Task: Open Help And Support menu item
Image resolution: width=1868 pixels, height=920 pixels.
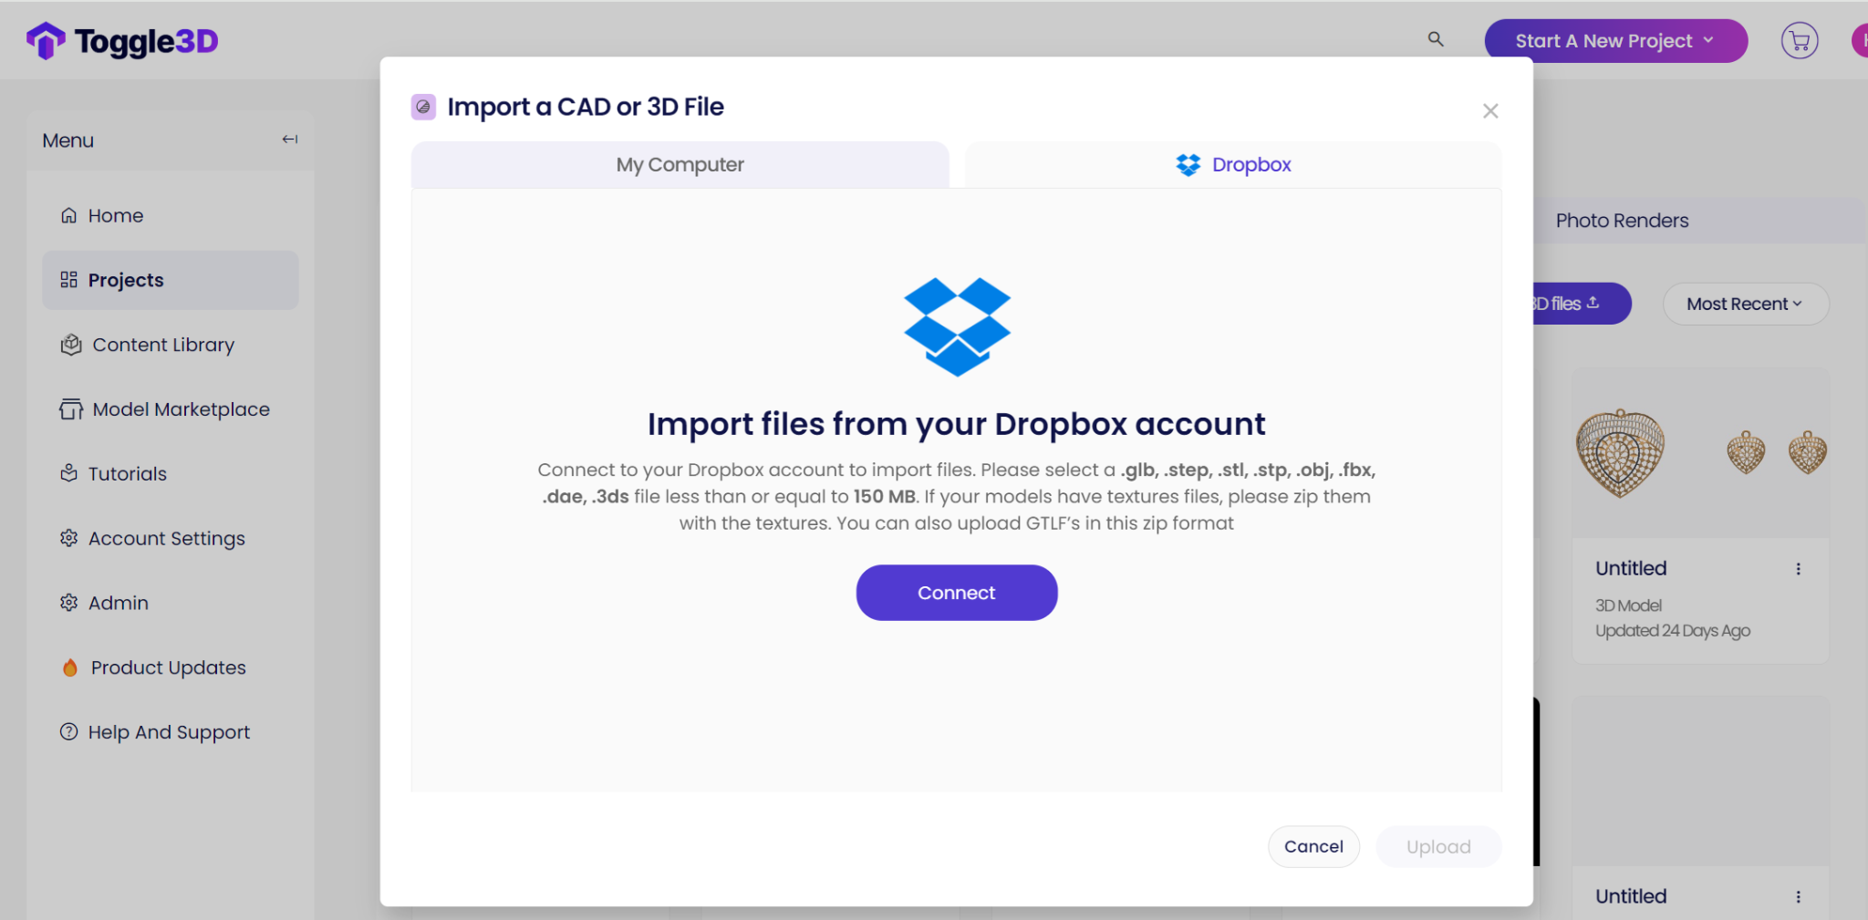Action: click(x=171, y=732)
